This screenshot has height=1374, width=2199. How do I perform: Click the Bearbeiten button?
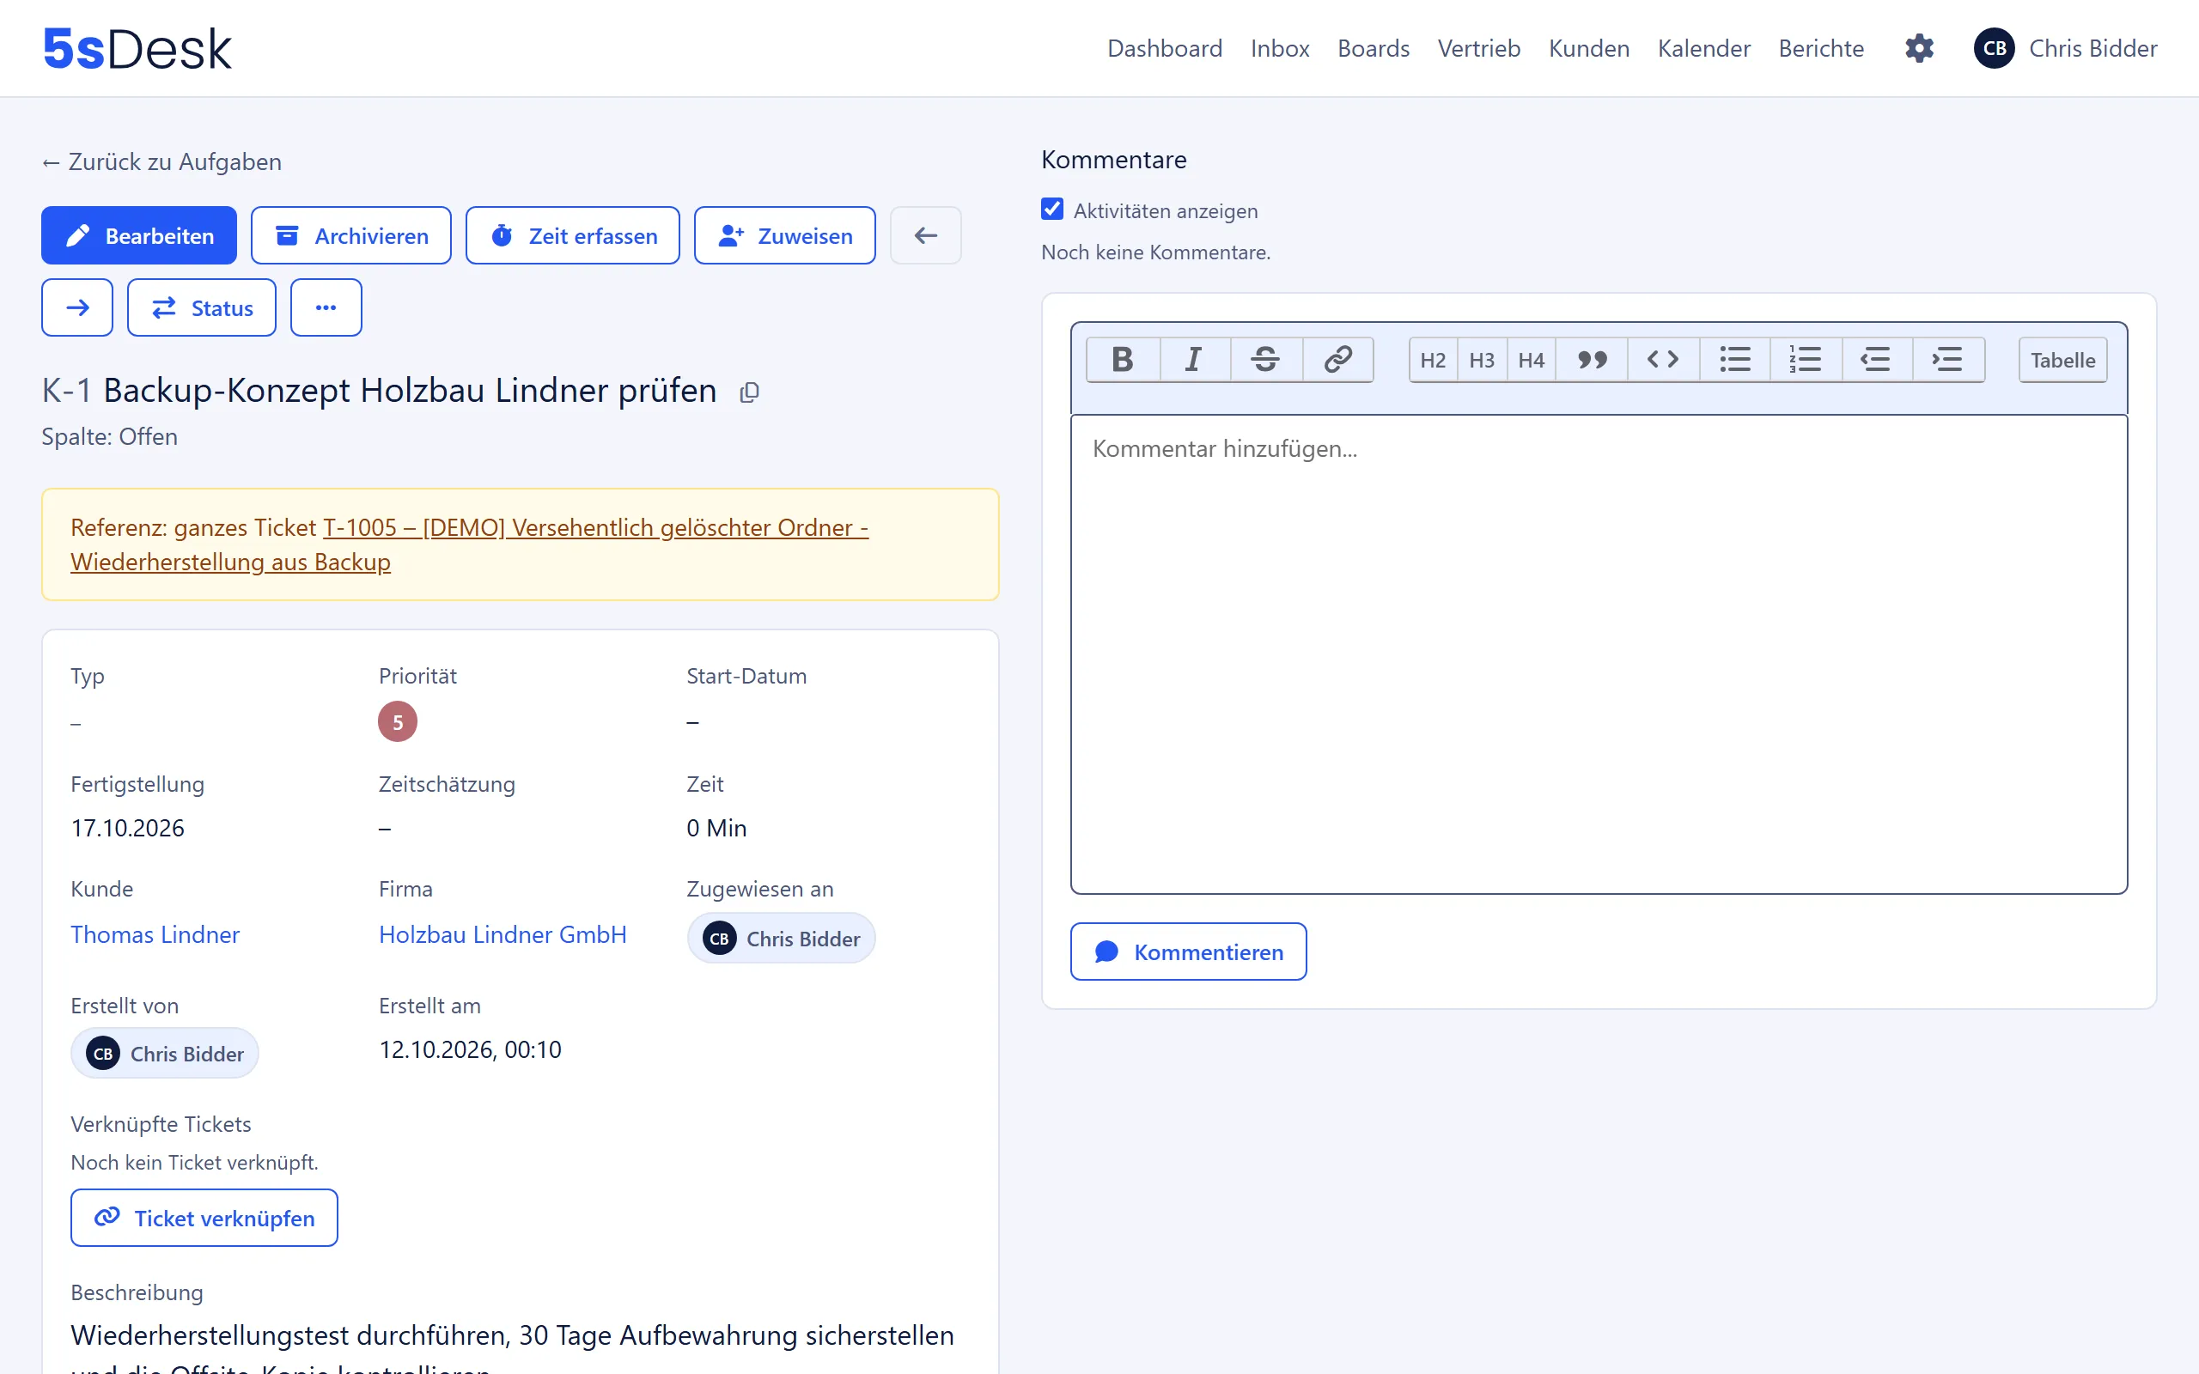(x=139, y=235)
